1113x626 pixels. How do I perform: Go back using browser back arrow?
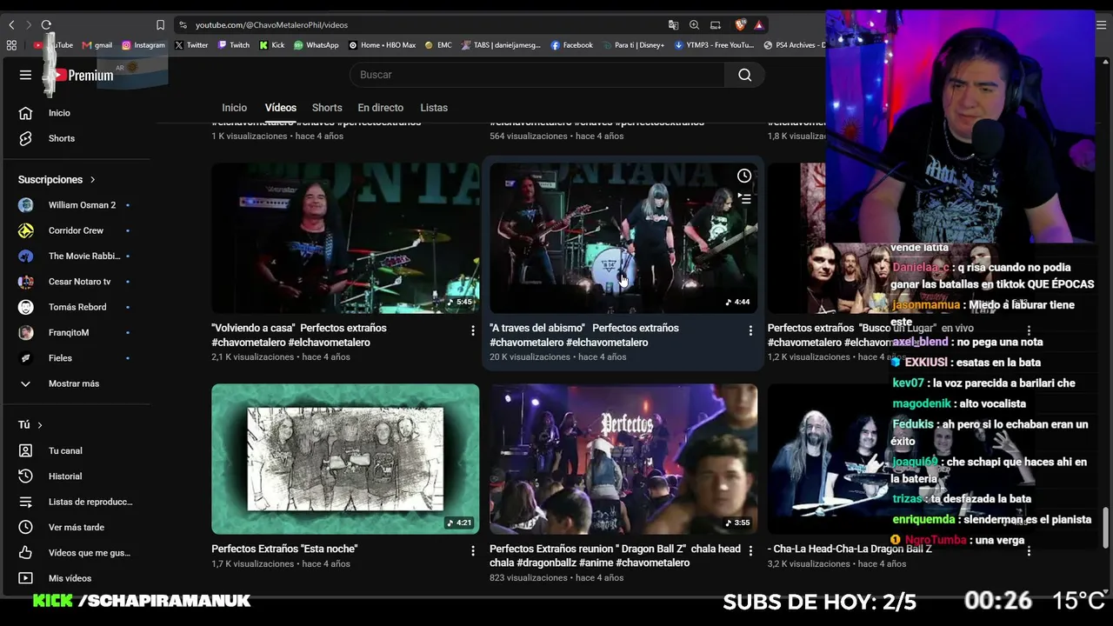11,25
